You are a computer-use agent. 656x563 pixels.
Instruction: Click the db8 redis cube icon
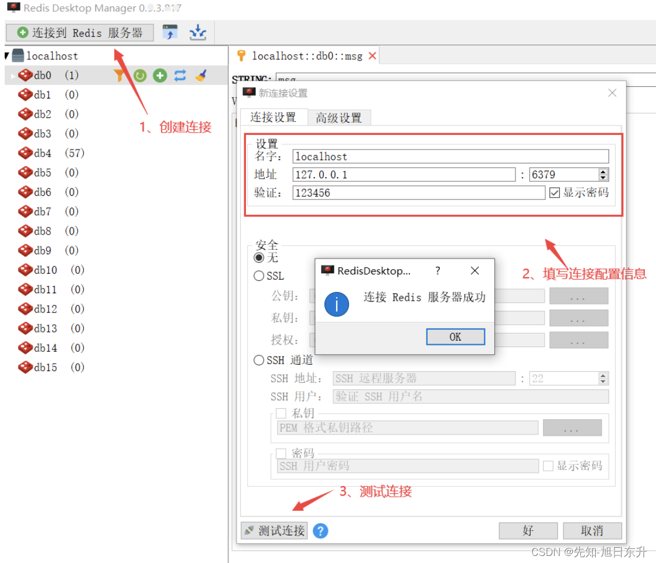(x=25, y=231)
